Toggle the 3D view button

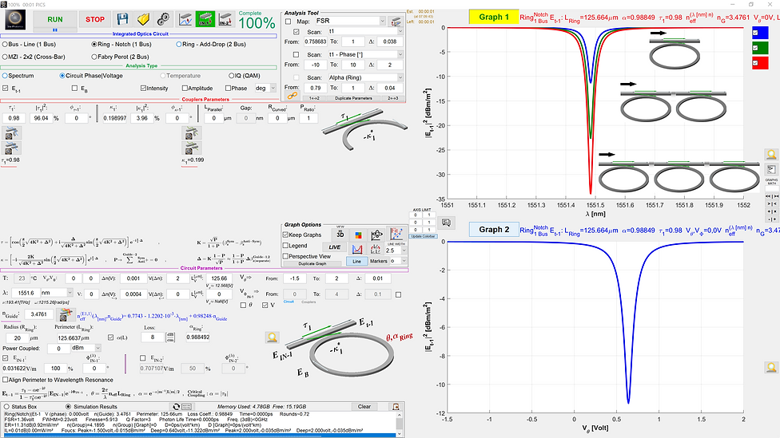(340, 235)
